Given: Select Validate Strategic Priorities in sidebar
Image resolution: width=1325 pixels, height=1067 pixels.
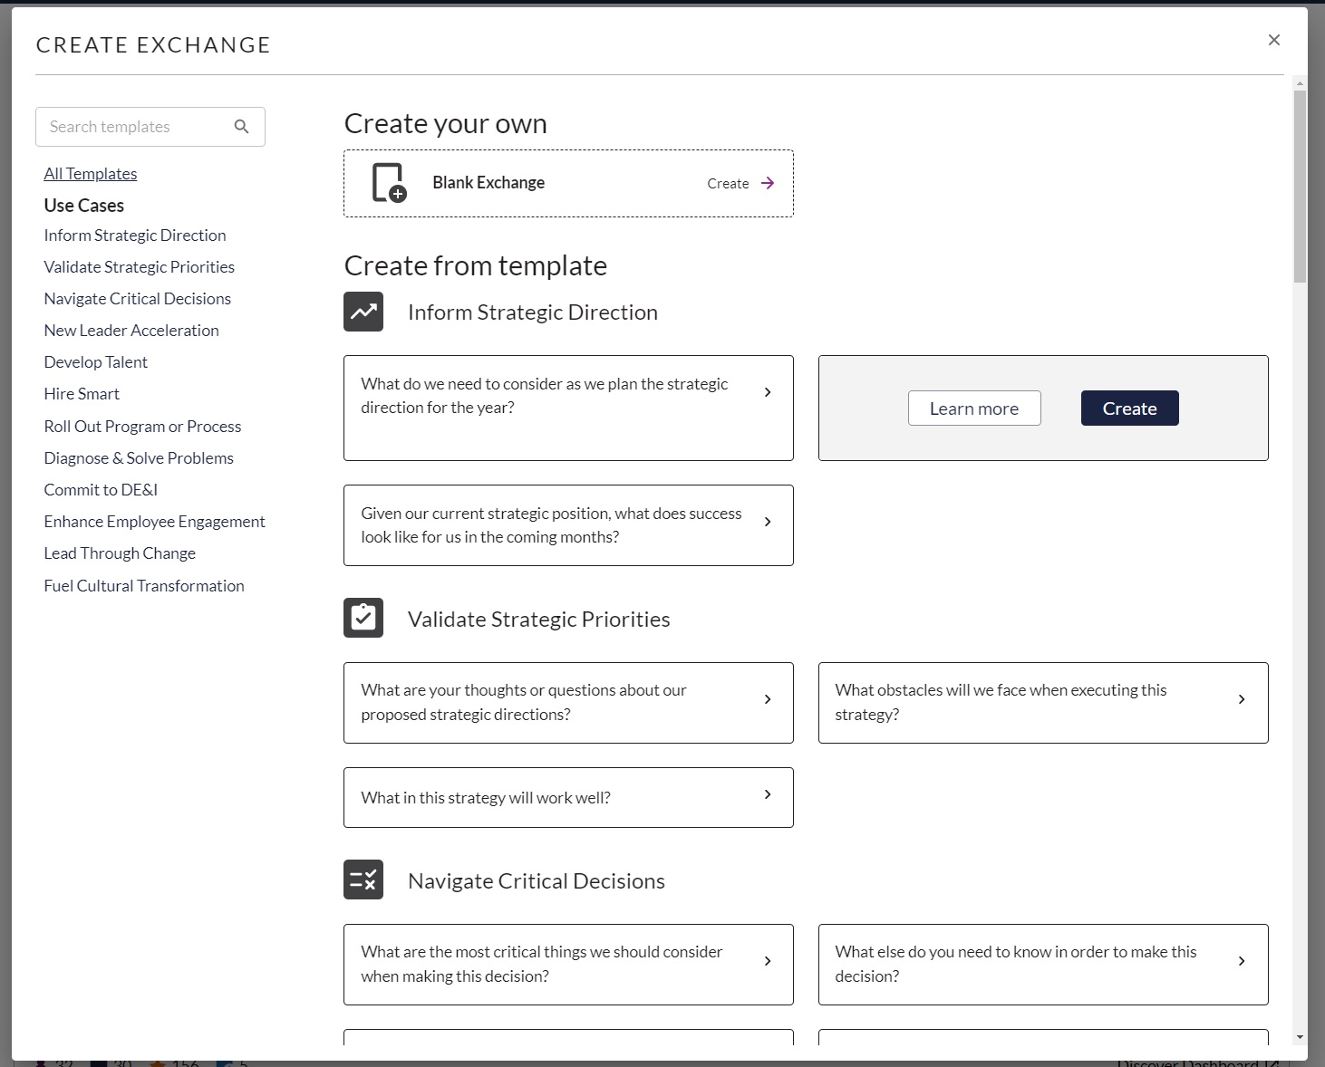Looking at the screenshot, I should click(140, 267).
